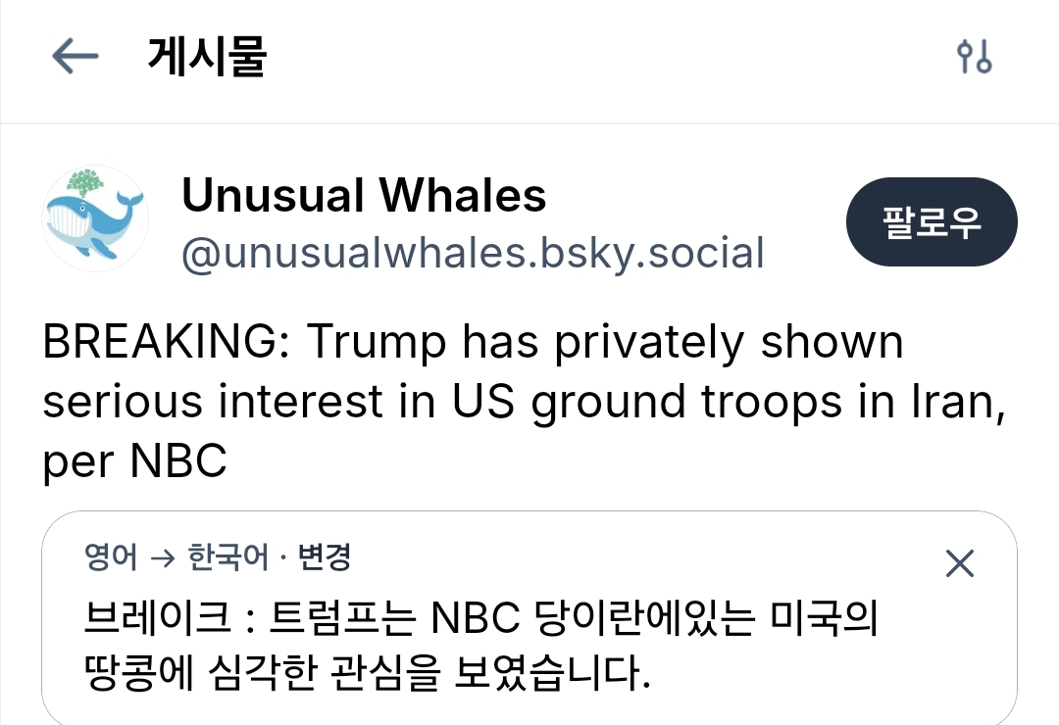Click the empty header bar beside 게시물

click(608, 57)
